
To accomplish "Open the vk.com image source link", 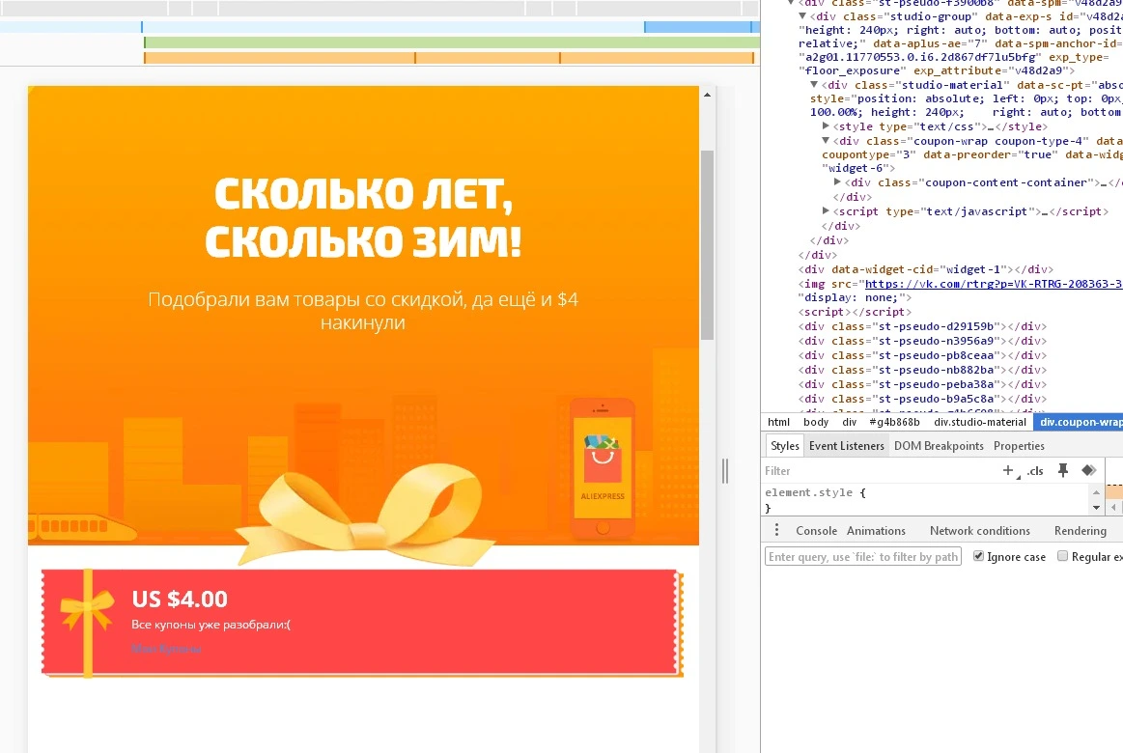I will 994,284.
